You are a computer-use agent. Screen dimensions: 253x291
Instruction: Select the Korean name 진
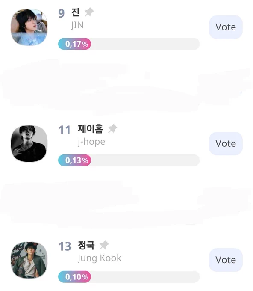(x=76, y=12)
